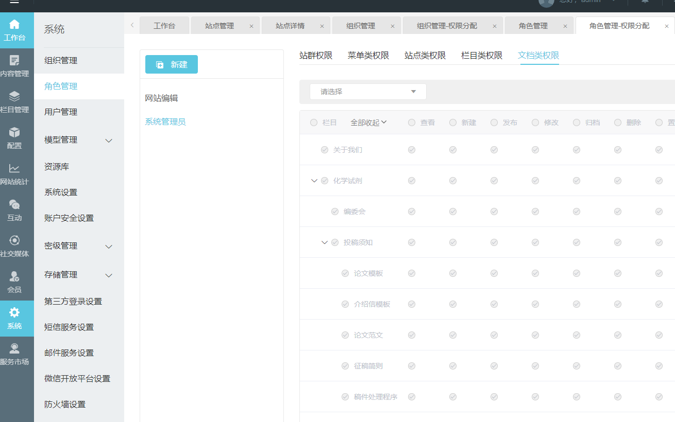Click the 新建 button
This screenshot has height=422, width=675.
172,64
